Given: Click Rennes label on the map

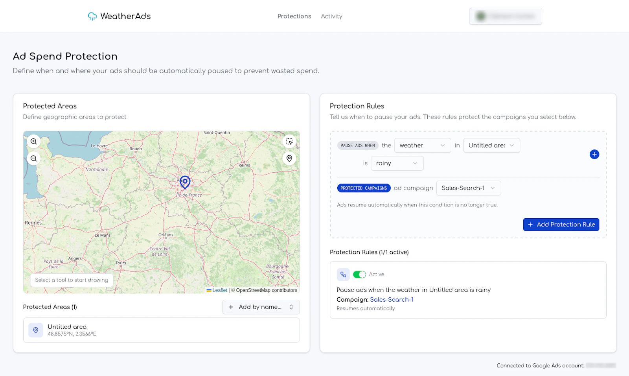Looking at the screenshot, I should (33, 223).
